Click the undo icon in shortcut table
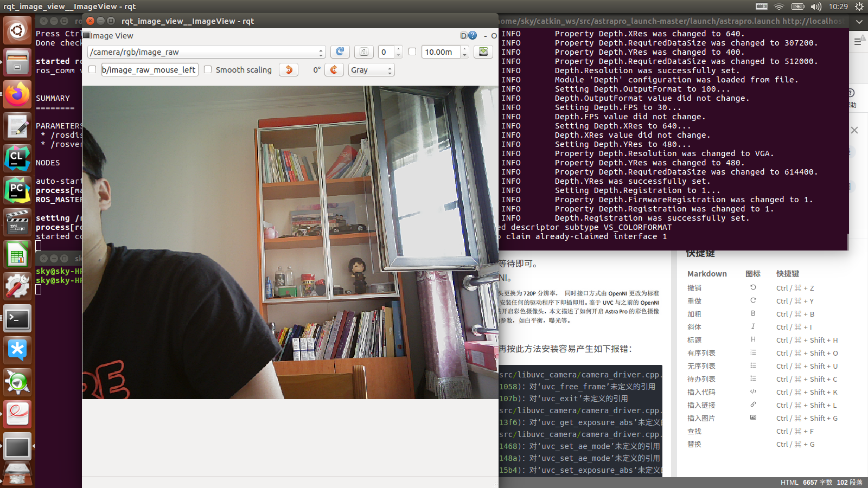Image resolution: width=868 pixels, height=488 pixels. [753, 287]
